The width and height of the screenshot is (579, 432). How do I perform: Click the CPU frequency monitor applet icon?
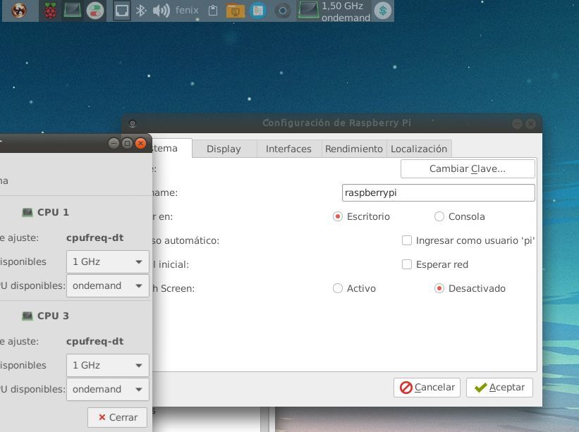tap(308, 11)
